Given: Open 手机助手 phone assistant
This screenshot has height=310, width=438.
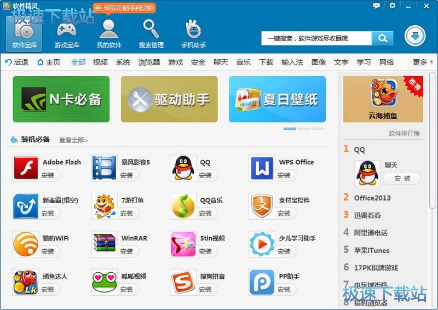Looking at the screenshot, I should click(193, 34).
